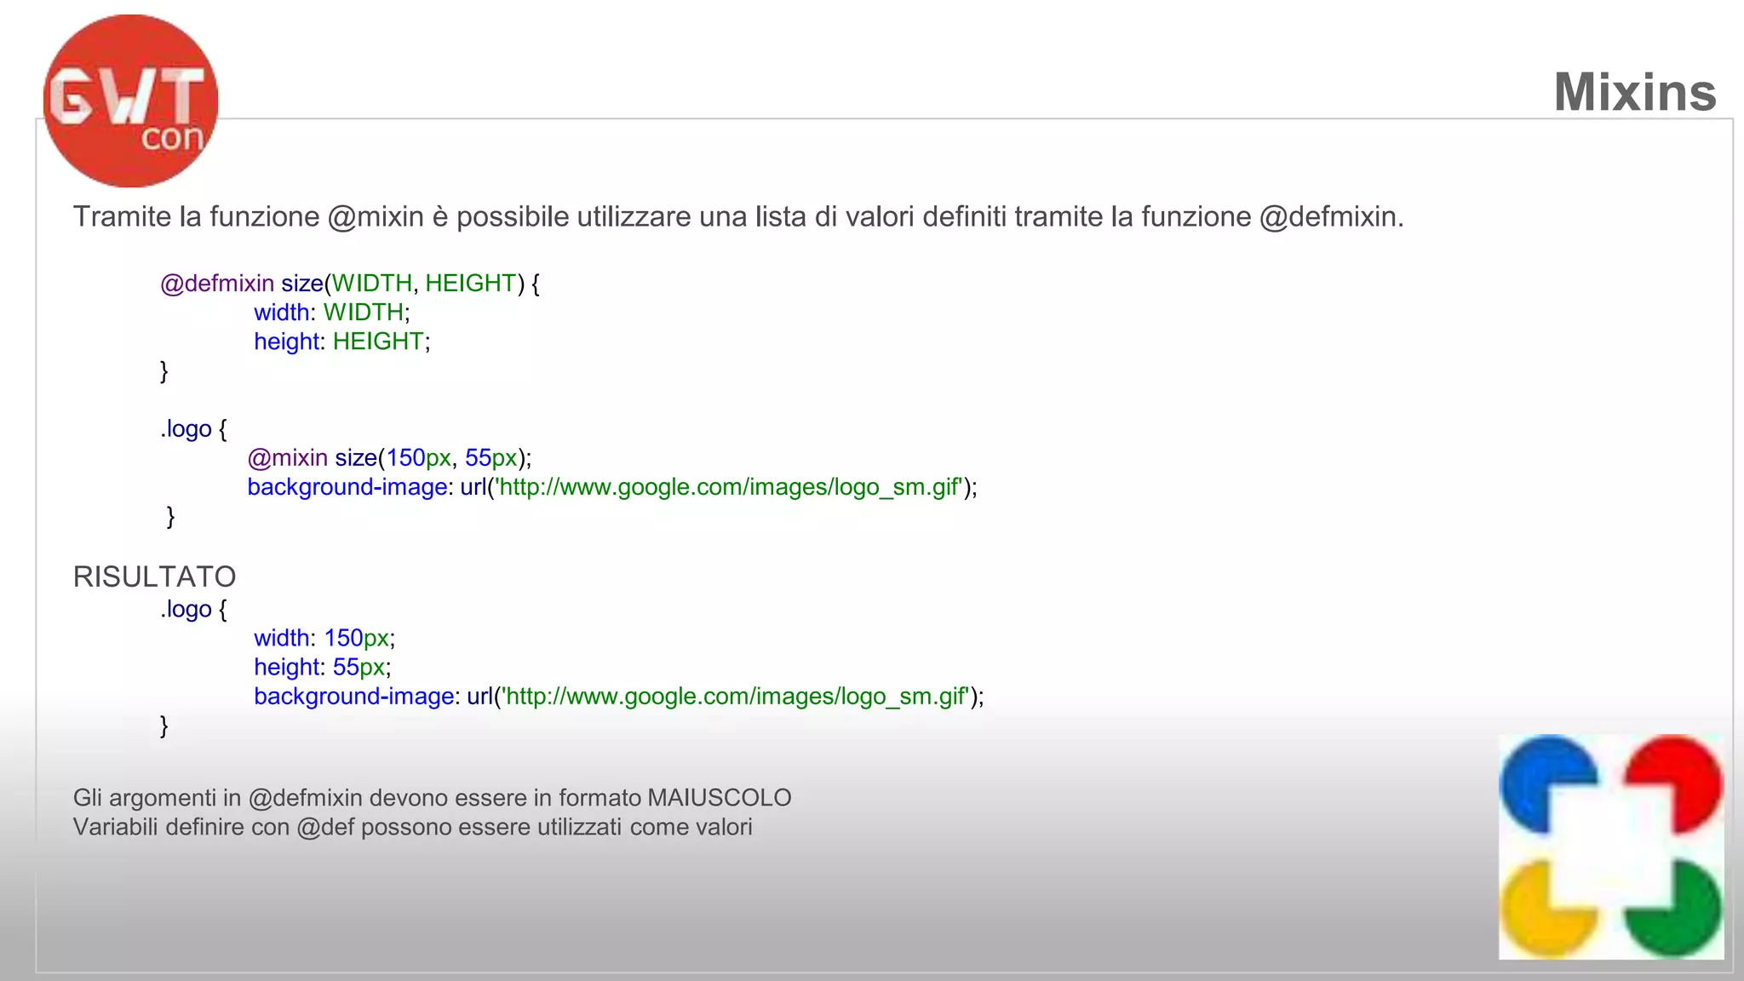
Task: Click the 'width: WIDTH;' code line
Action: click(x=331, y=312)
